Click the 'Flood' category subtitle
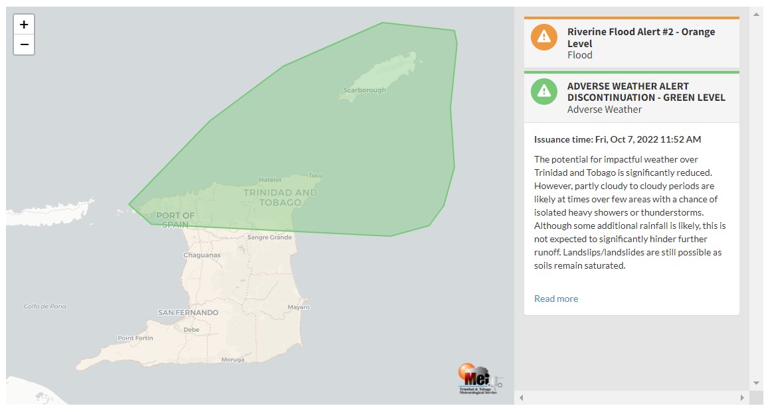 click(x=580, y=55)
